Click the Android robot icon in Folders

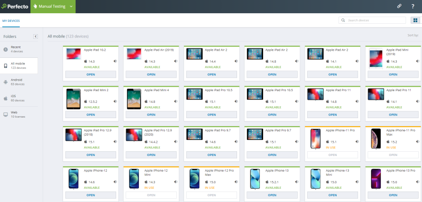coord(6,82)
